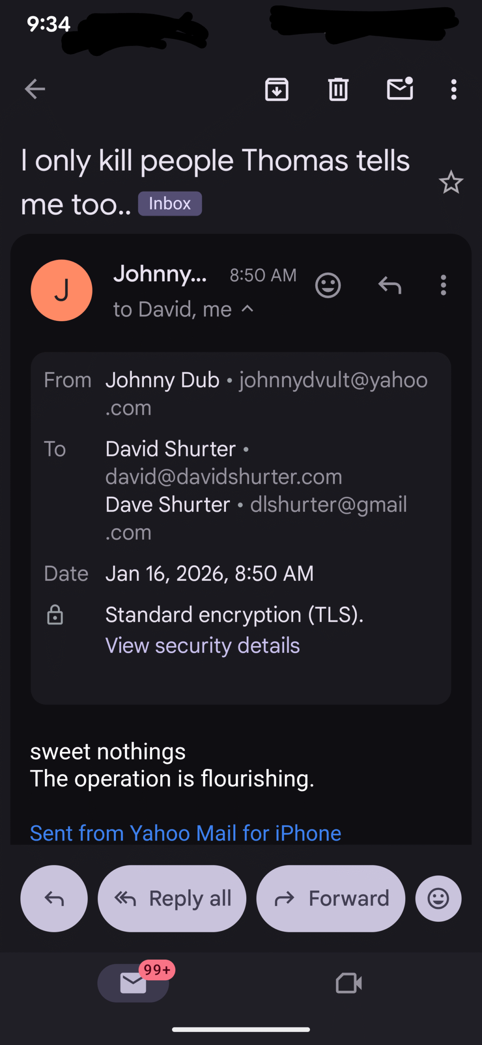
Task: Star this email conversation
Action: [x=451, y=182]
